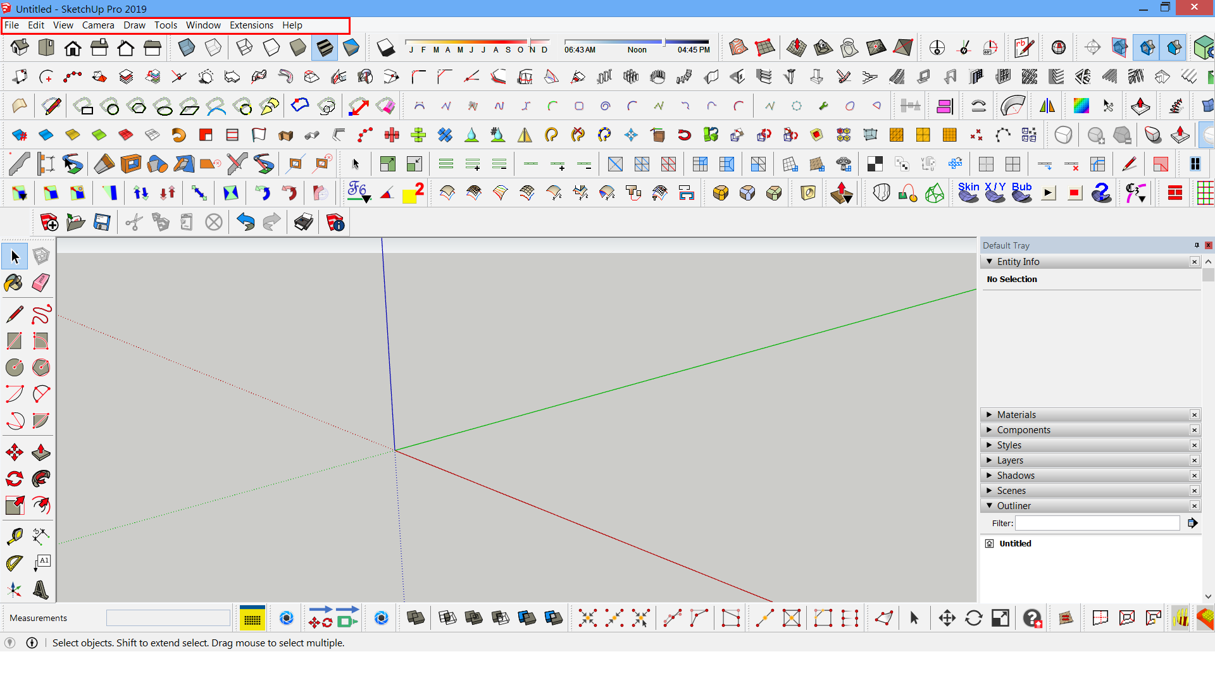Select the Eraser tool in left toolbar

pyautogui.click(x=41, y=282)
